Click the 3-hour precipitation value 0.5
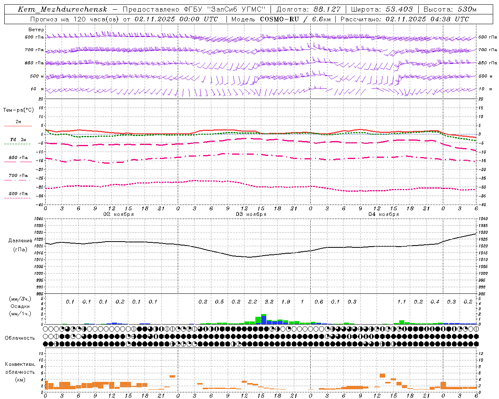The width and height of the screenshot is (499, 399). pos(219,302)
